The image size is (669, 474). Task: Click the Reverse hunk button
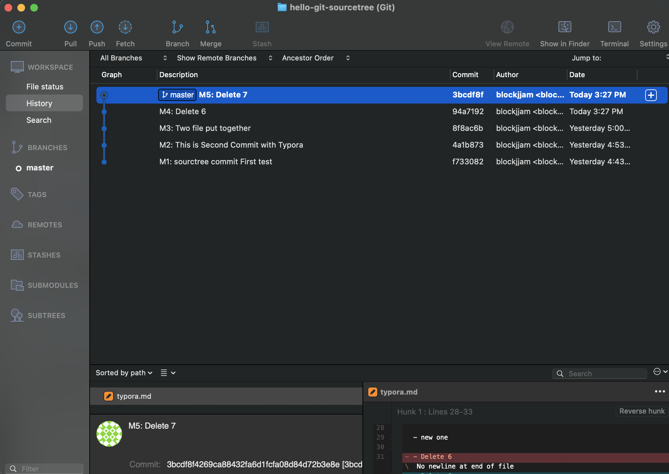point(642,411)
